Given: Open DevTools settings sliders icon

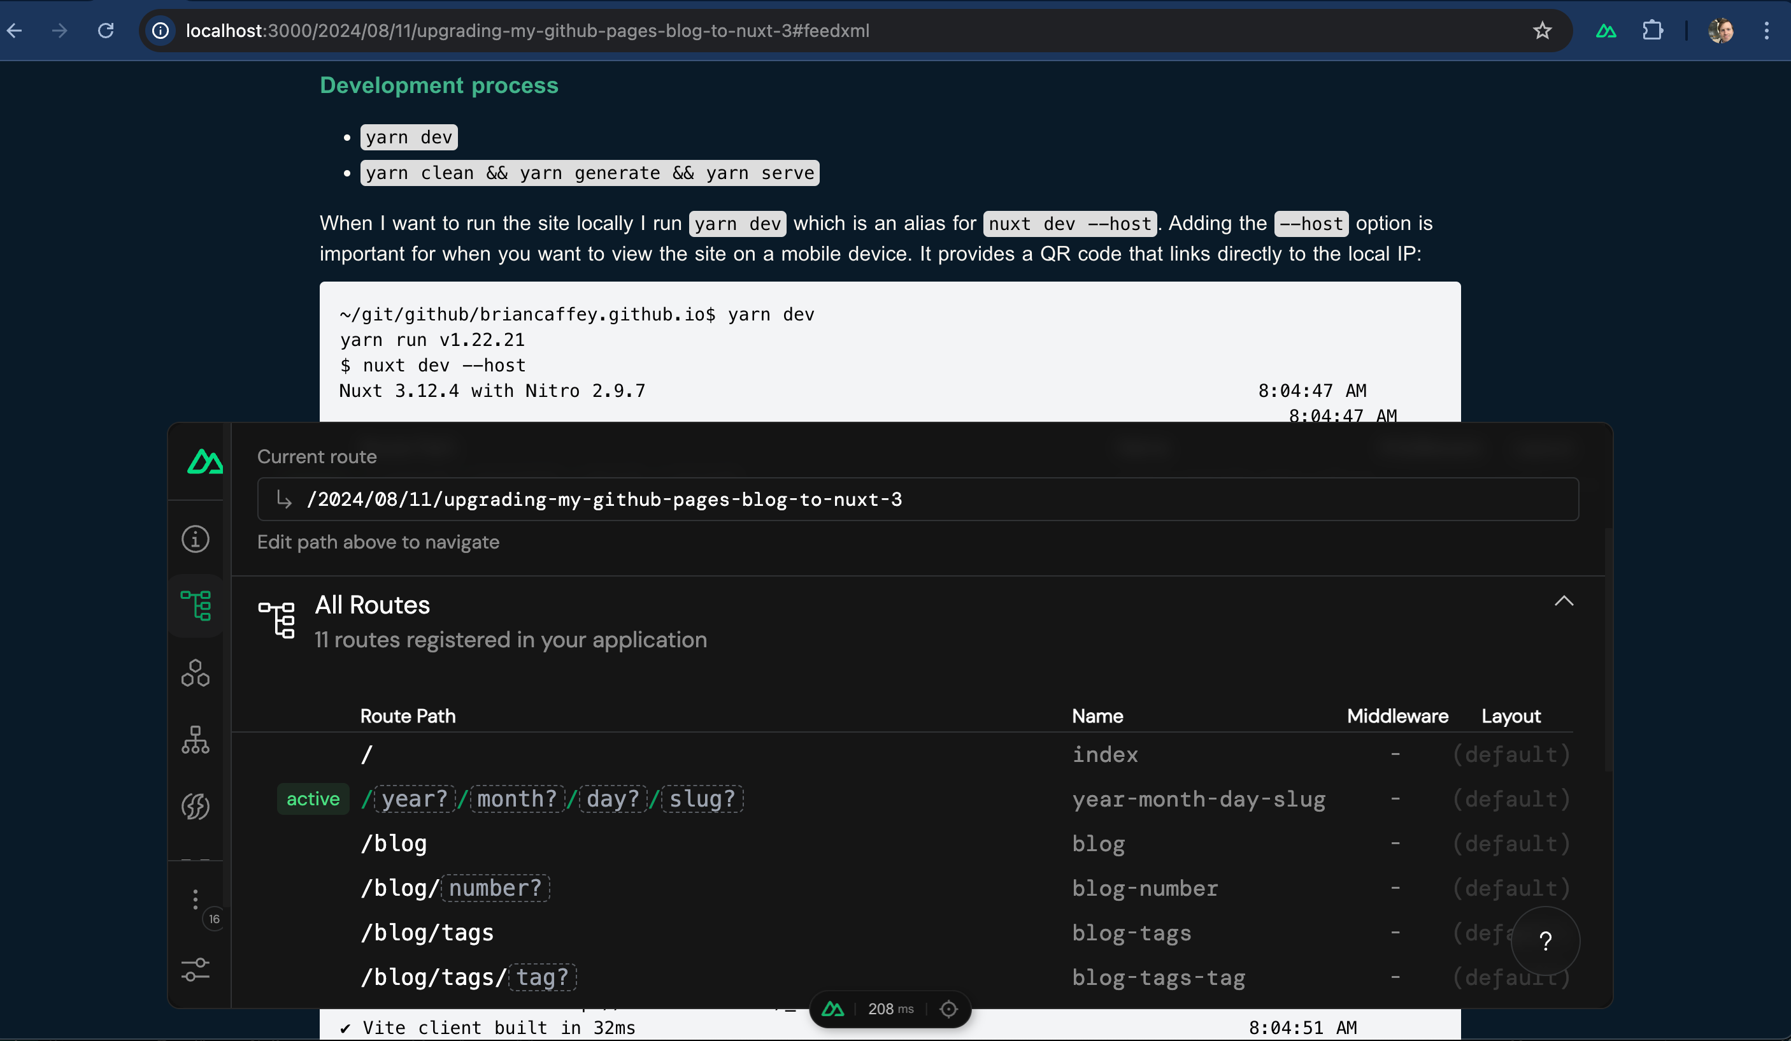Looking at the screenshot, I should (196, 970).
